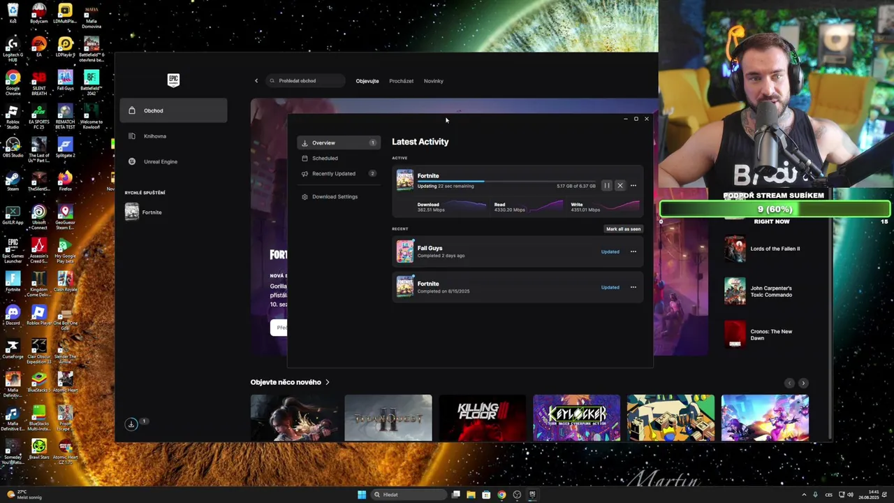Screen dimensions: 894x503
Task: Click the Fall Guys thumbnail in the Recent list
Action: click(405, 251)
